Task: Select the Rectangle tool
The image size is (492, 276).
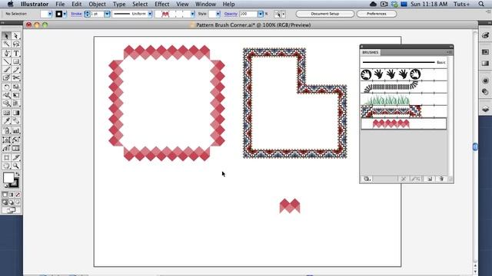Action: pyautogui.click(x=16, y=61)
